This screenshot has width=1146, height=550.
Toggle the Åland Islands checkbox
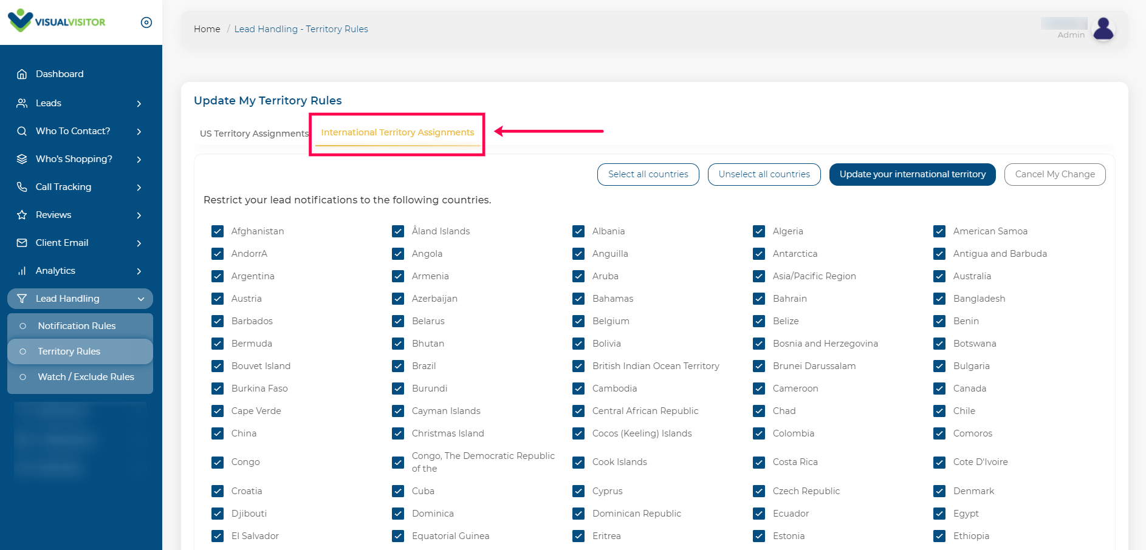(x=398, y=231)
